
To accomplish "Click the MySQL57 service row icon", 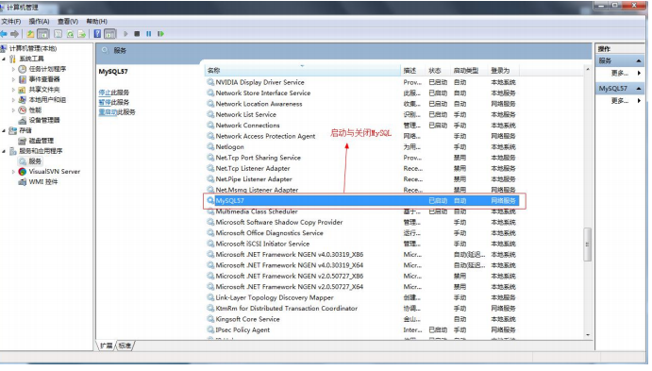I will 210,200.
